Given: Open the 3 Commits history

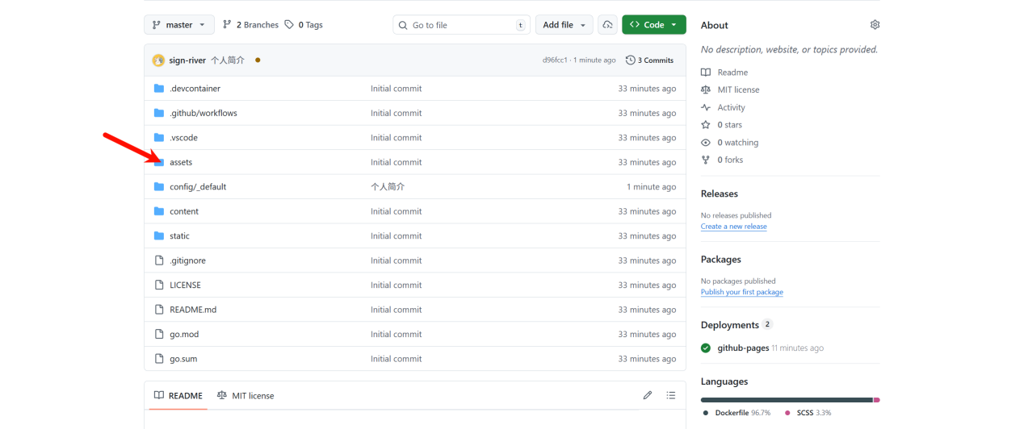Looking at the screenshot, I should pos(649,60).
